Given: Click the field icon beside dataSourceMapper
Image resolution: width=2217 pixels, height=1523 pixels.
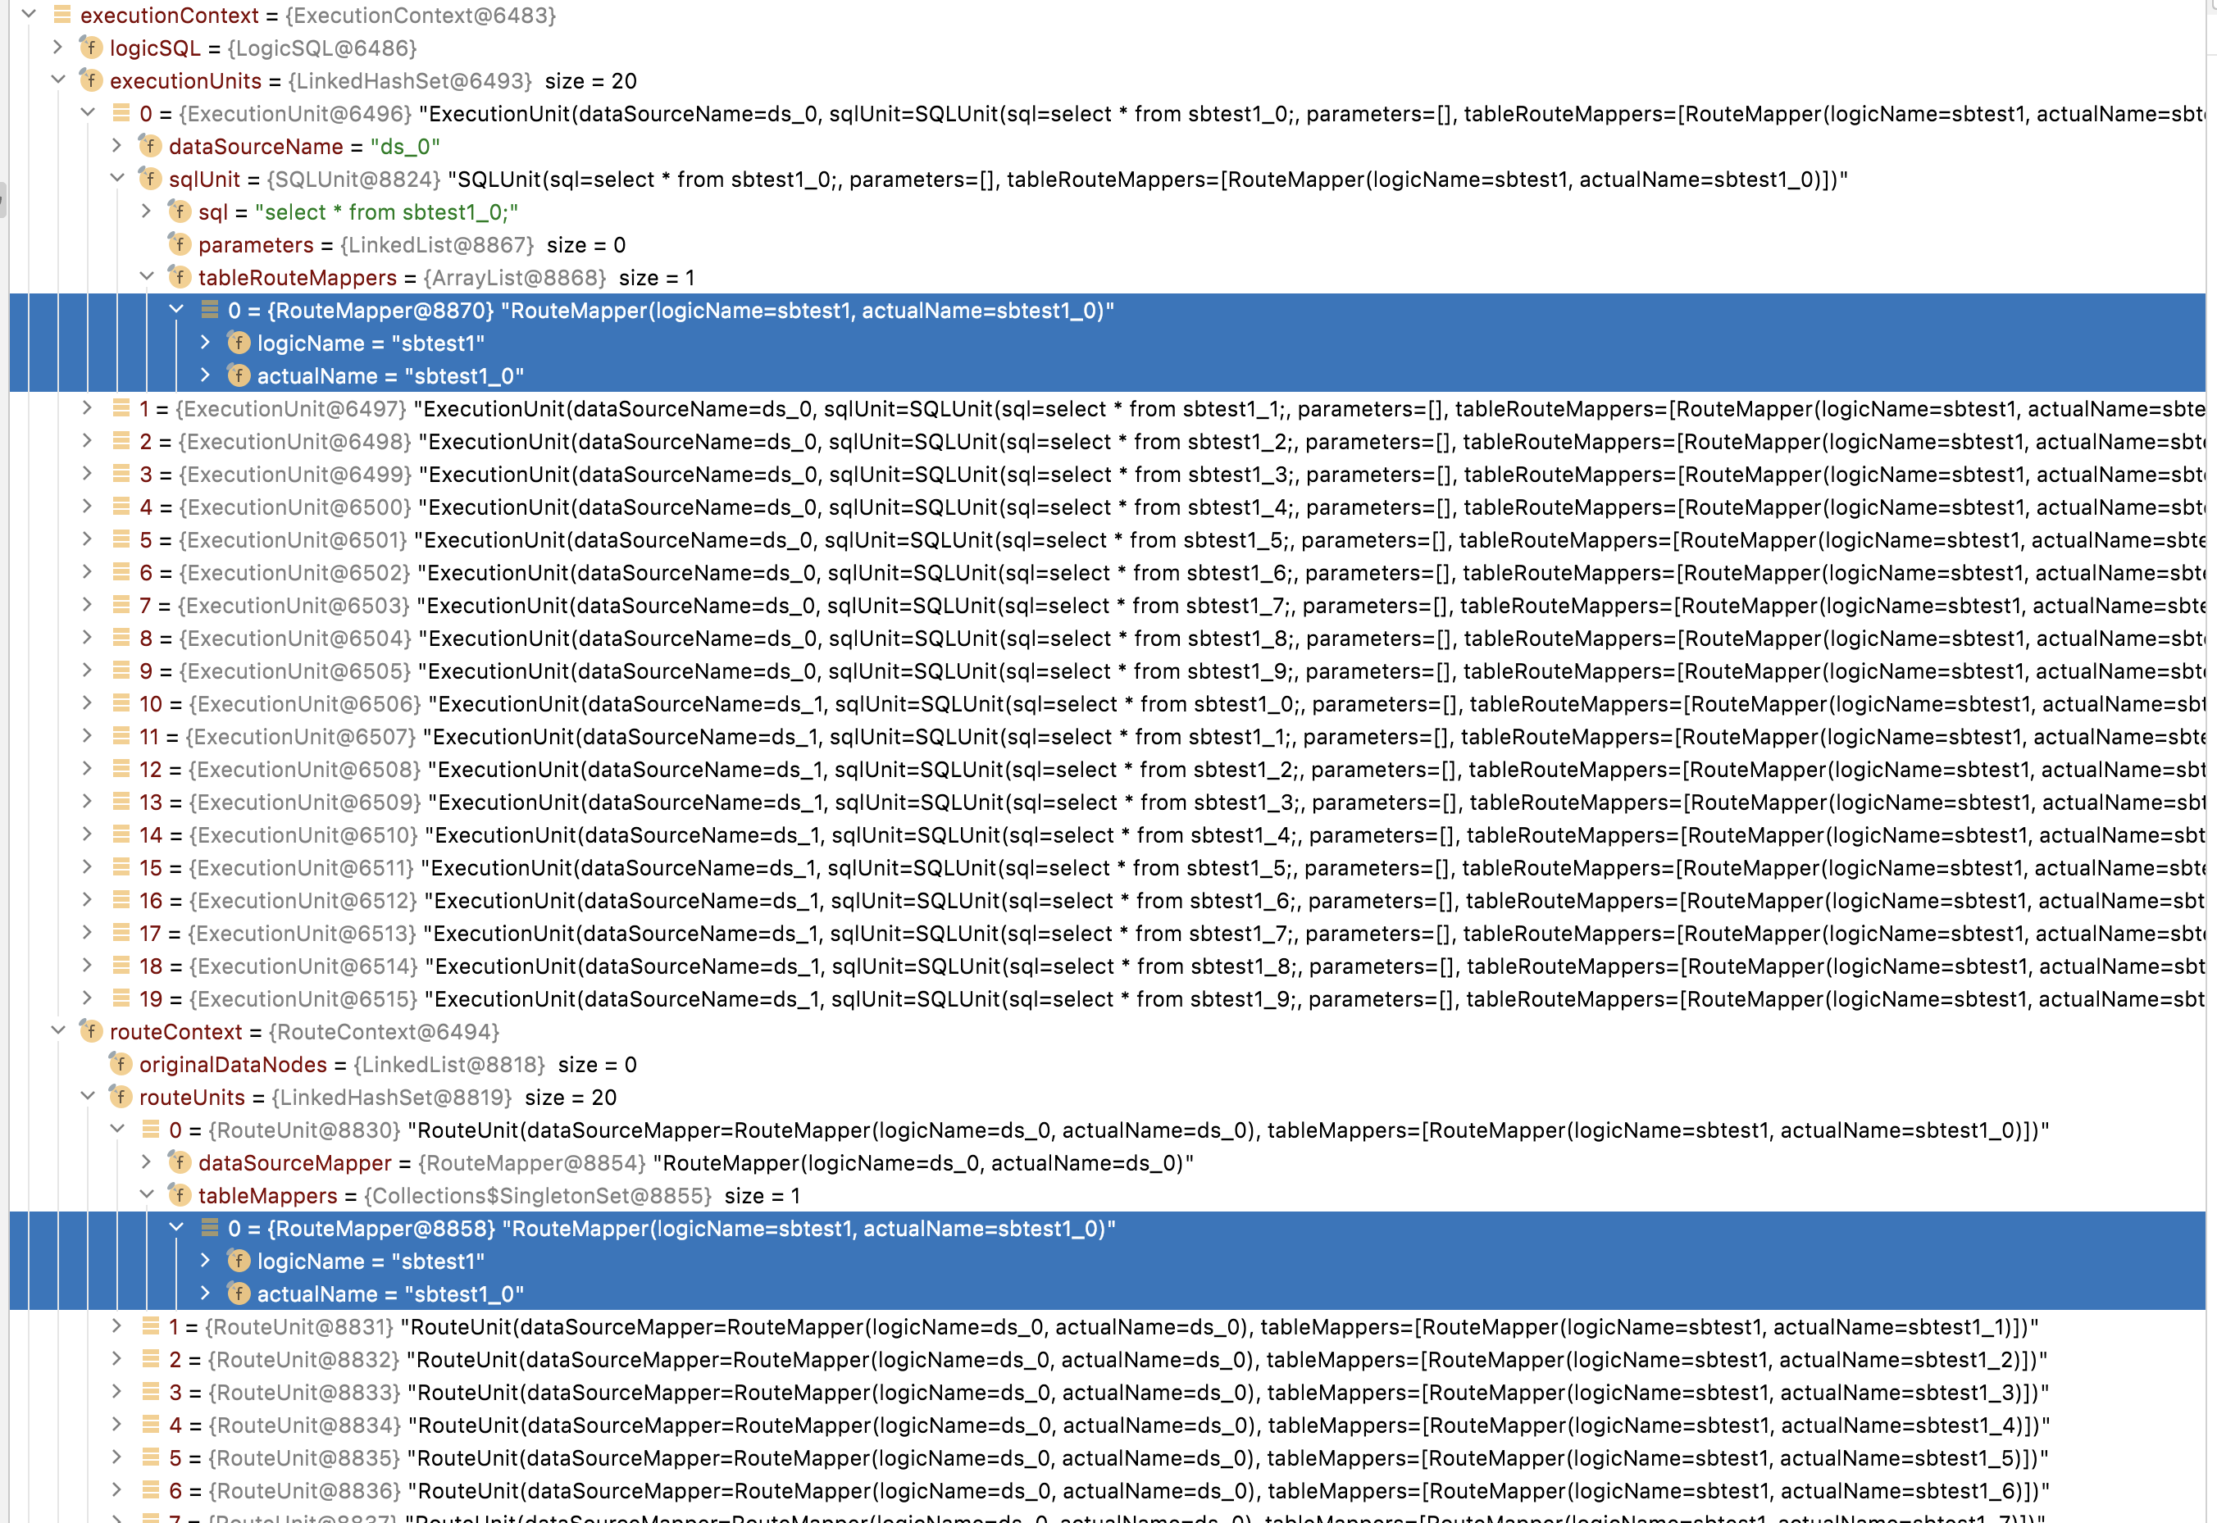Looking at the screenshot, I should tap(180, 1162).
